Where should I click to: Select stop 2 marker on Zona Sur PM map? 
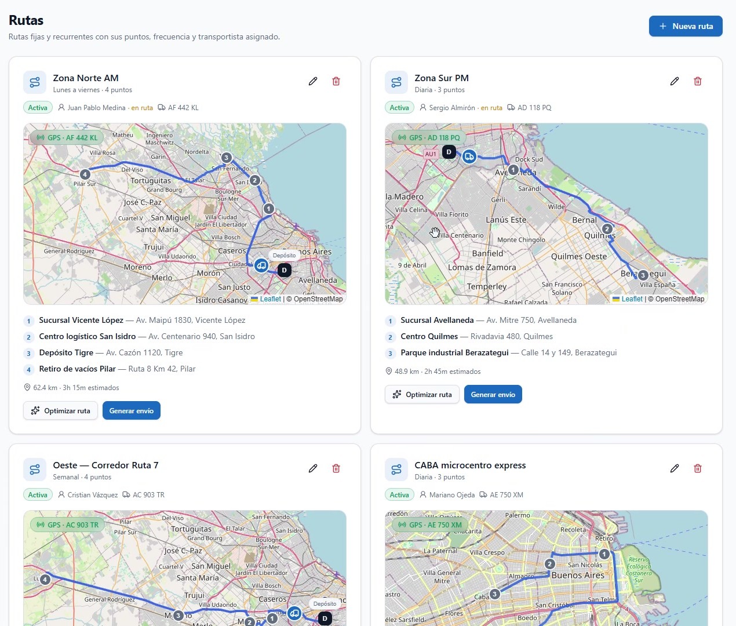(x=607, y=229)
